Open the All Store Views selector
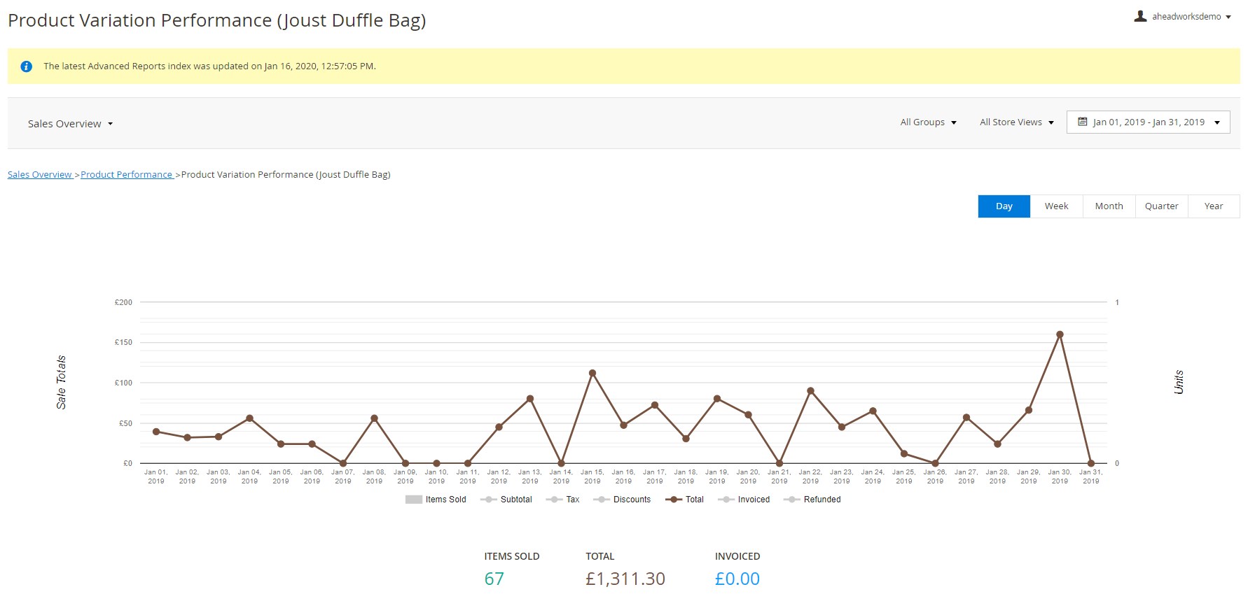Image resolution: width=1248 pixels, height=601 pixels. pos(1016,122)
